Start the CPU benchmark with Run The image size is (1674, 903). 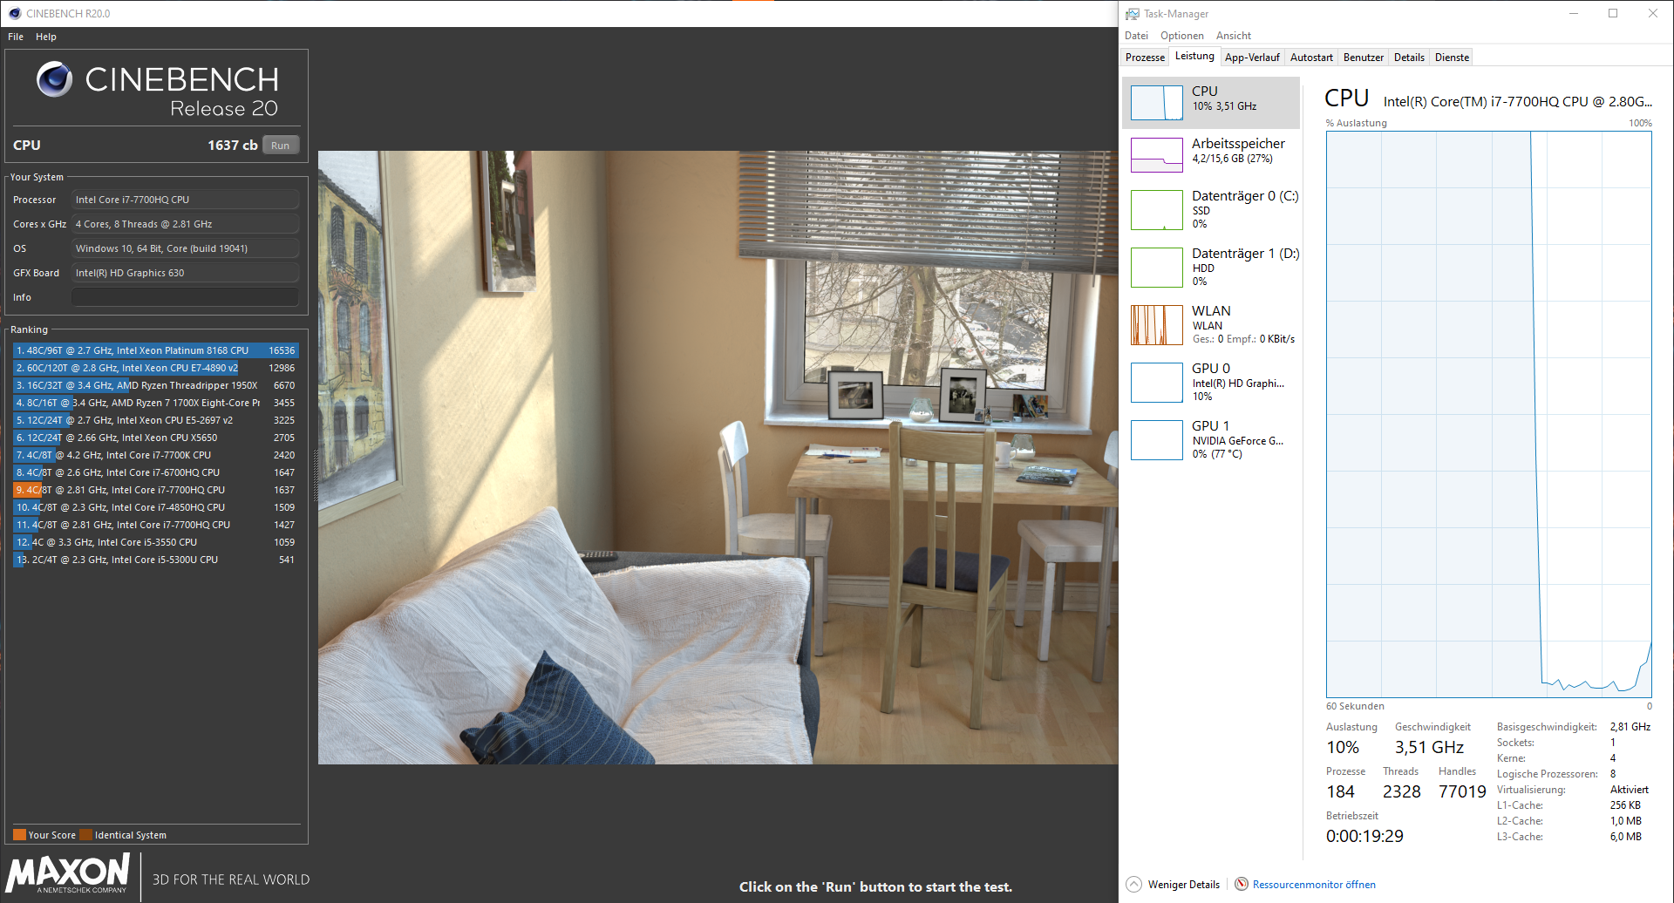pyautogui.click(x=280, y=146)
